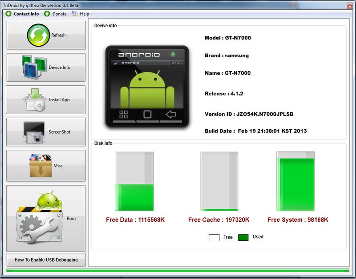Click 'Free System : 98168K' label
The width and height of the screenshot is (356, 279).
pyautogui.click(x=298, y=219)
